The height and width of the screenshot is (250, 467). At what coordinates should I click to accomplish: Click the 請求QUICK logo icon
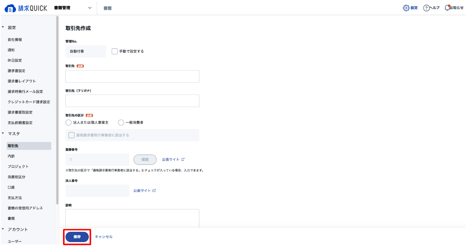(10, 8)
